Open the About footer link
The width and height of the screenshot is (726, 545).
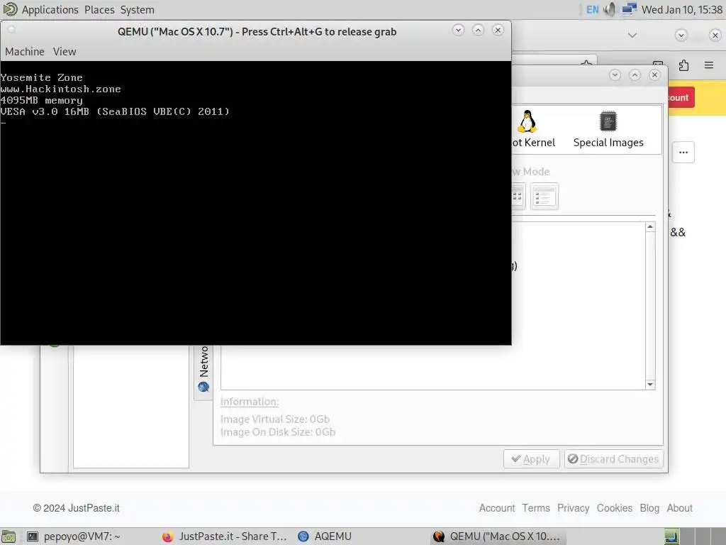point(679,508)
